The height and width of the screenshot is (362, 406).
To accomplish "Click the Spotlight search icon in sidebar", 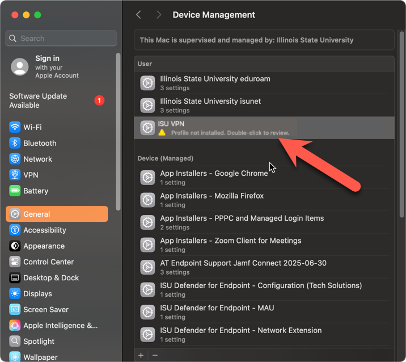I will pos(15,341).
